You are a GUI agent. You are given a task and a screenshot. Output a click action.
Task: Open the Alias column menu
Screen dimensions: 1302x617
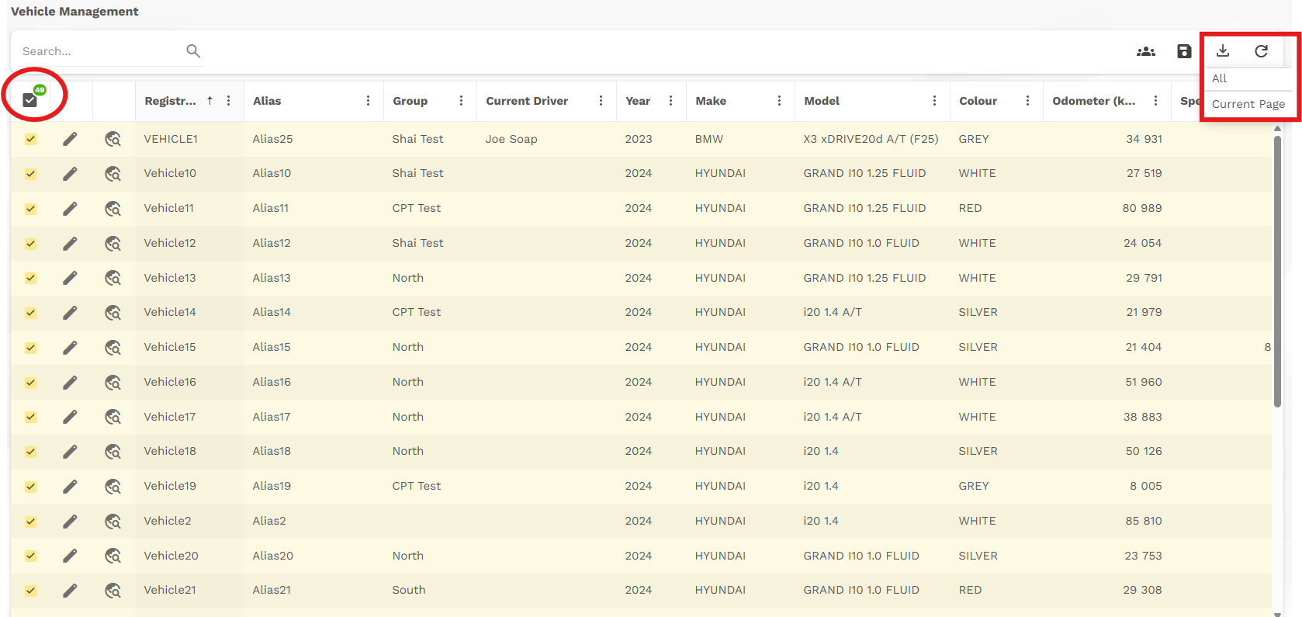pos(368,101)
